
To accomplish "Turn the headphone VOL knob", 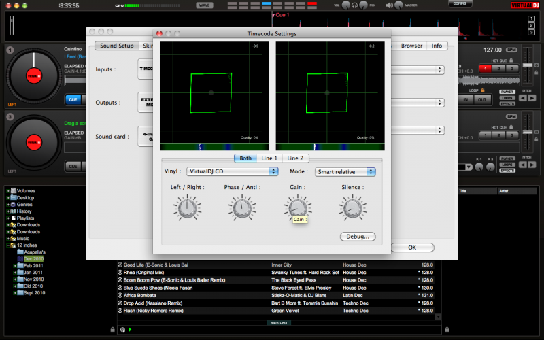I will 346,5.
